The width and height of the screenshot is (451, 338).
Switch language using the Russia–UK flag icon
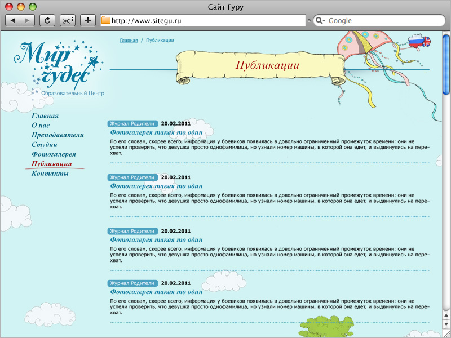point(419,41)
